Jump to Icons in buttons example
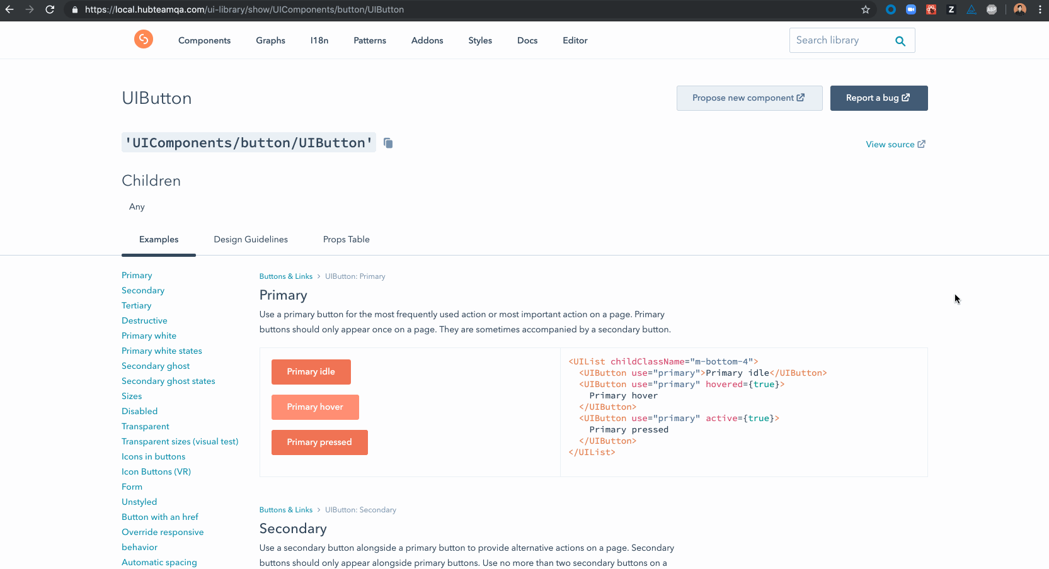 [154, 456]
